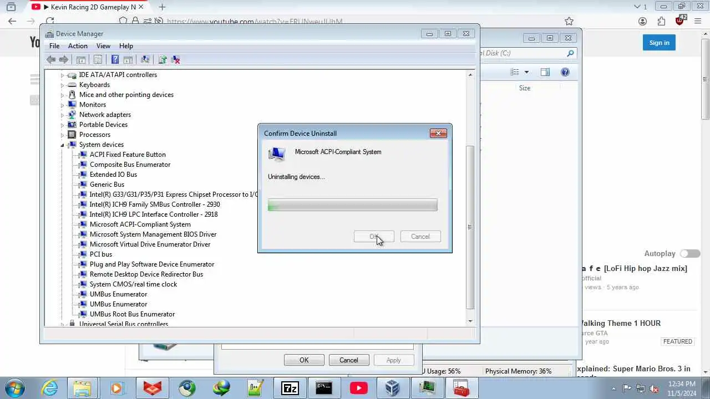Viewport: 710px width, 399px height.
Task: Bookmark the page with the star icon
Action: point(569,22)
